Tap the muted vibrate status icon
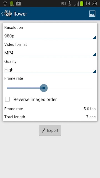The width and height of the screenshot is (100, 178). tap(63, 4)
